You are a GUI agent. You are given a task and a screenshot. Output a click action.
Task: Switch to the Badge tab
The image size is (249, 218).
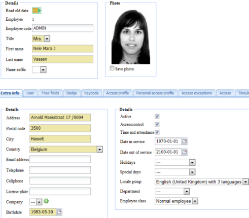click(72, 93)
